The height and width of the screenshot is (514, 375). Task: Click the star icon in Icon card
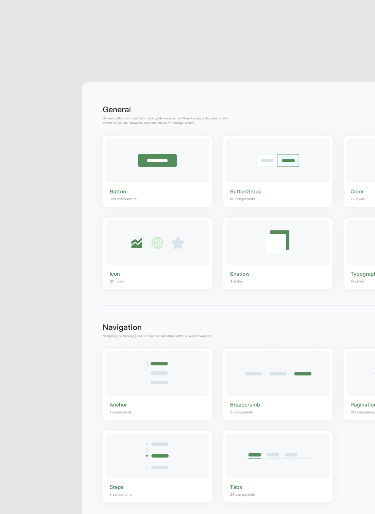(178, 243)
